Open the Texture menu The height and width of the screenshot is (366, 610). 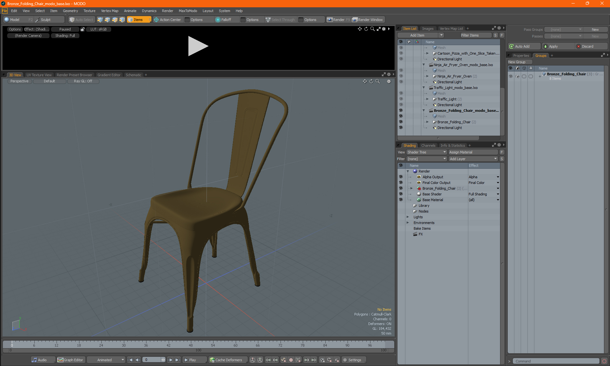tap(89, 11)
